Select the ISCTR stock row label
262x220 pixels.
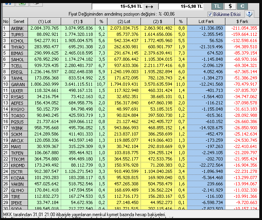[19, 172]
